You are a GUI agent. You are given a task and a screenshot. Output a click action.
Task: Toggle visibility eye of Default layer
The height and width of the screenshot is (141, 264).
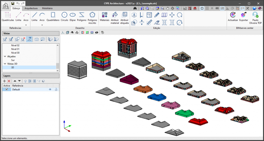coord(50,89)
